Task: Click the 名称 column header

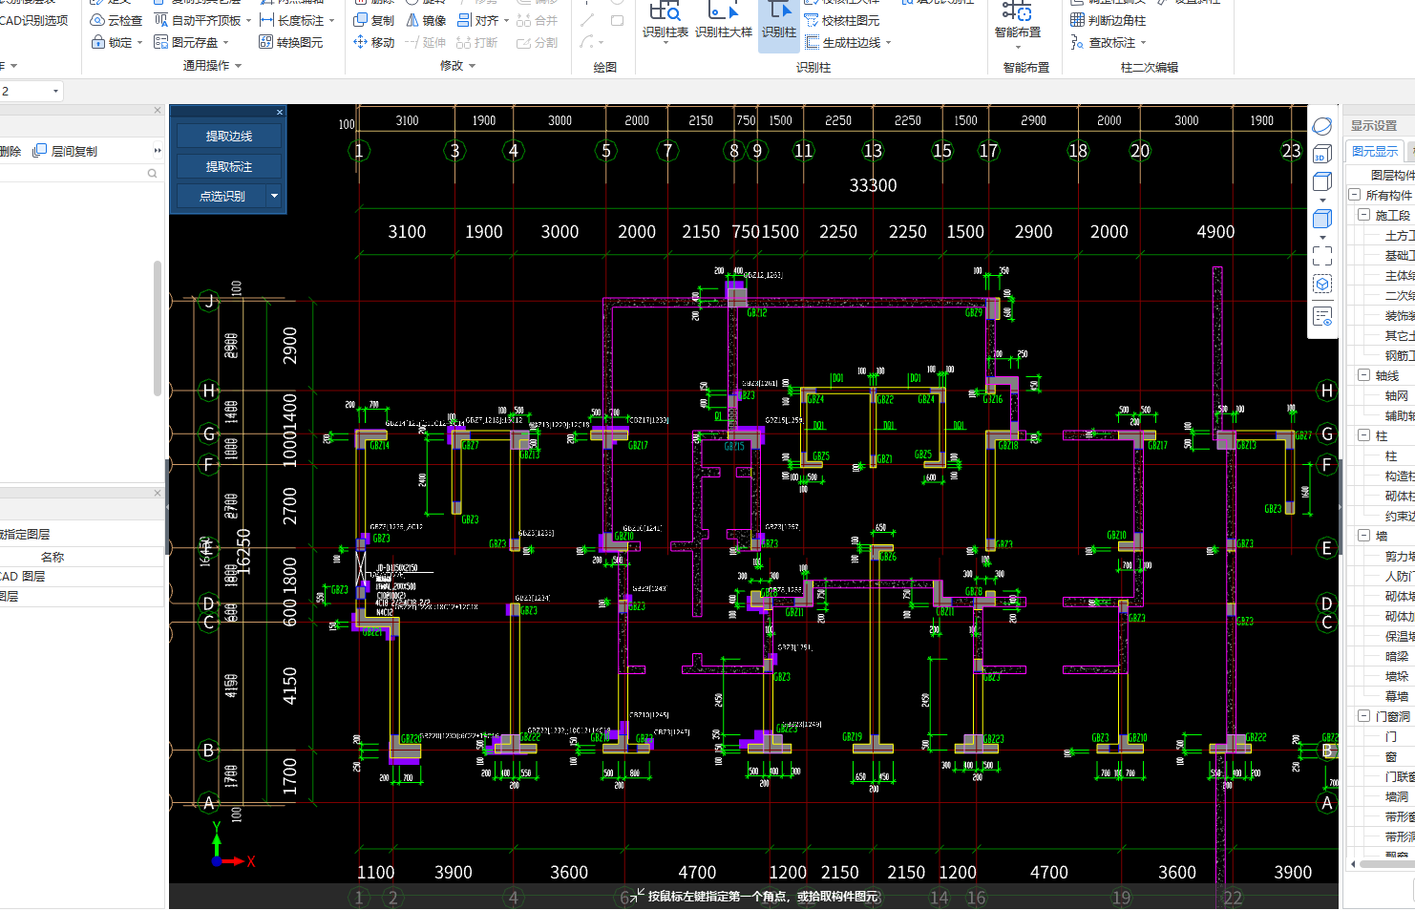Action: (53, 557)
